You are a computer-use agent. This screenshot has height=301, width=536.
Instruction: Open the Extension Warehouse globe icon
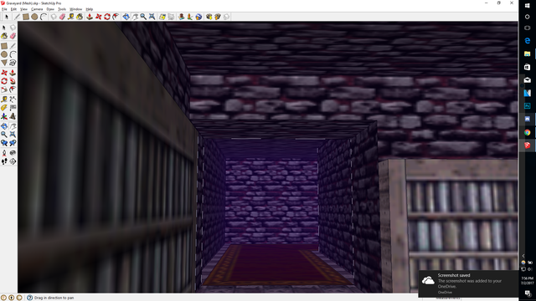198,17
